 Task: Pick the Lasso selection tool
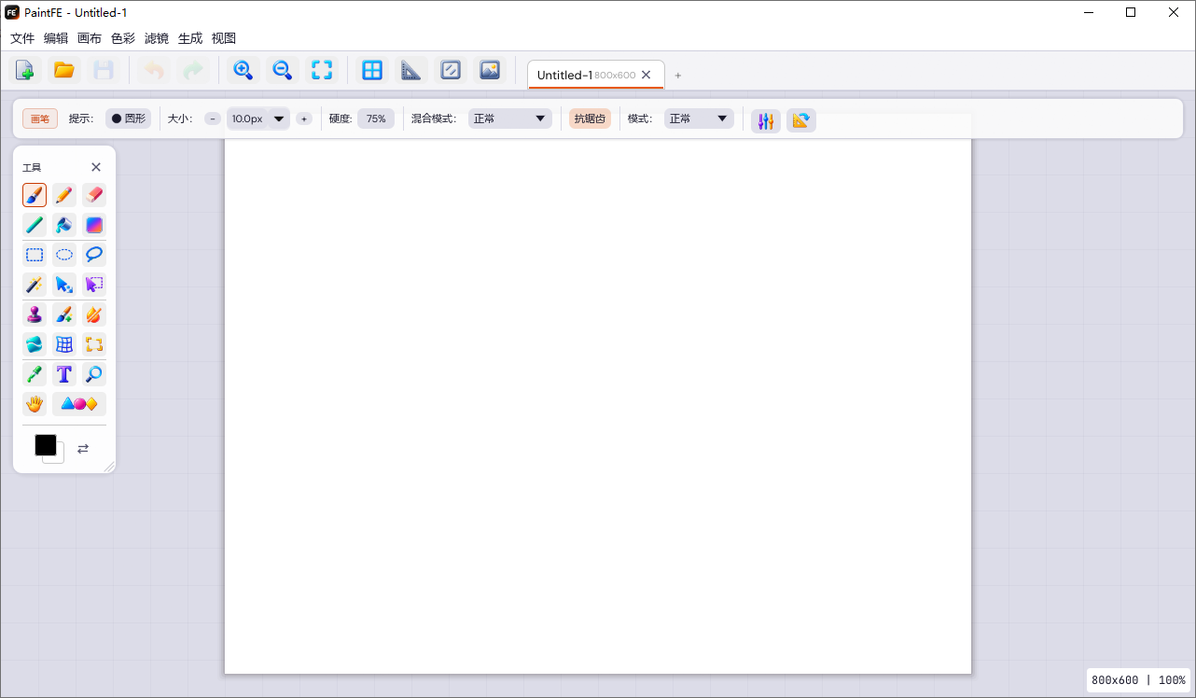click(x=94, y=255)
